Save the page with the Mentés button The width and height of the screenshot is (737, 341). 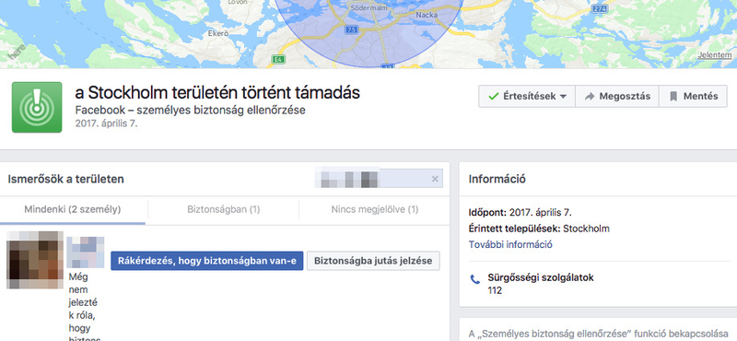(694, 97)
